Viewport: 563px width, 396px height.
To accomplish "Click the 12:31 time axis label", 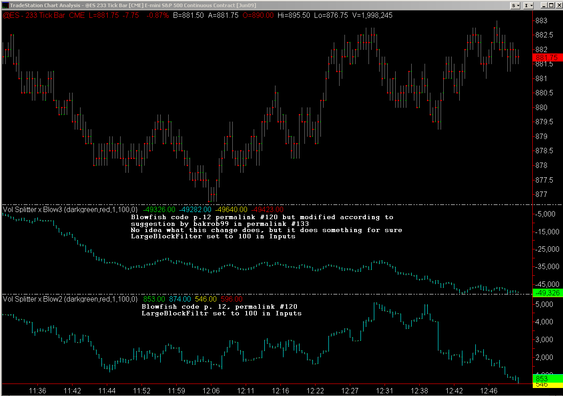I will coord(384,391).
